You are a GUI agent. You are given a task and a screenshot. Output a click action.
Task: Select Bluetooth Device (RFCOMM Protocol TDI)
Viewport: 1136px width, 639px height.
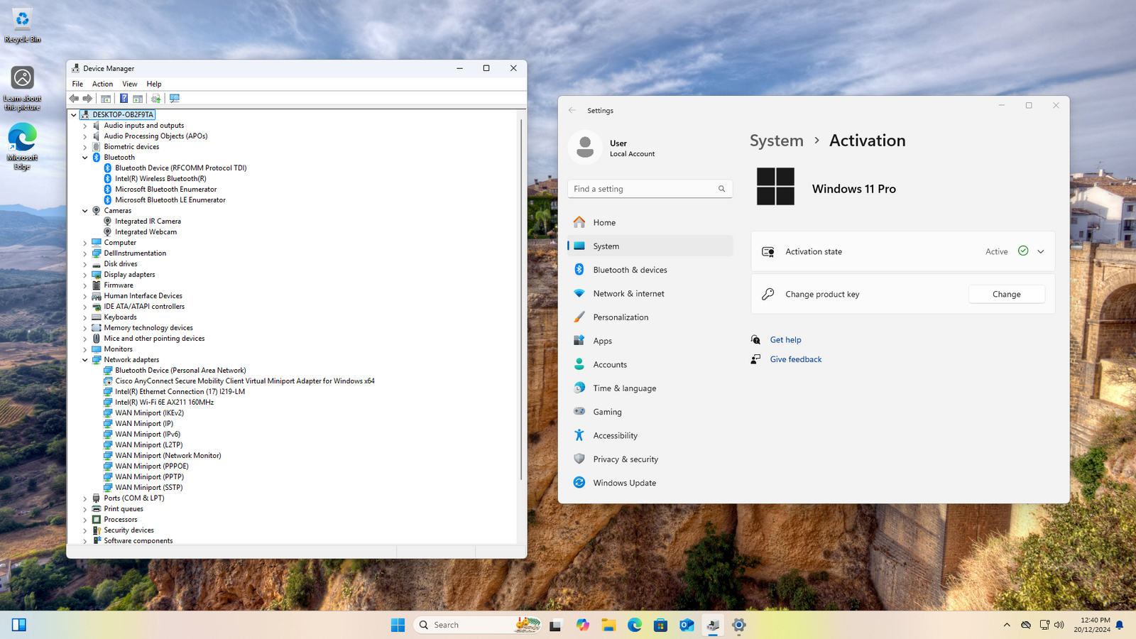[x=180, y=168]
